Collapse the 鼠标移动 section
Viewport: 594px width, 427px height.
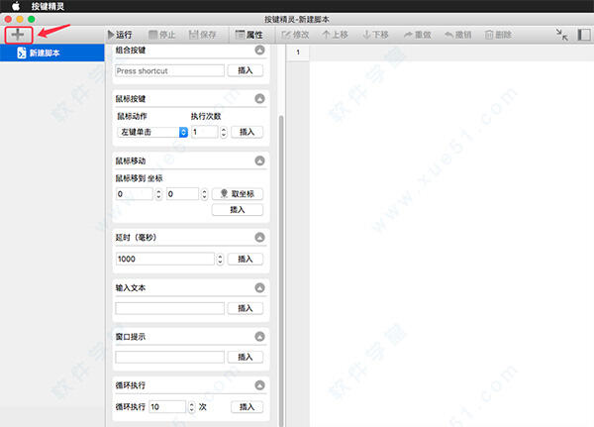260,160
